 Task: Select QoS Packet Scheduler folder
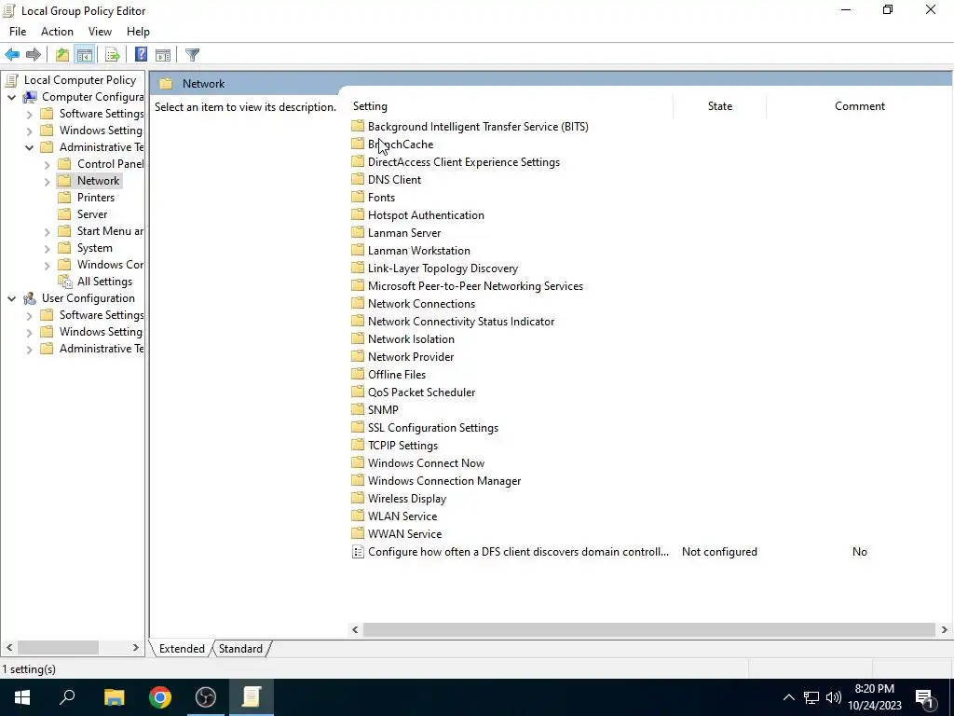pos(421,392)
